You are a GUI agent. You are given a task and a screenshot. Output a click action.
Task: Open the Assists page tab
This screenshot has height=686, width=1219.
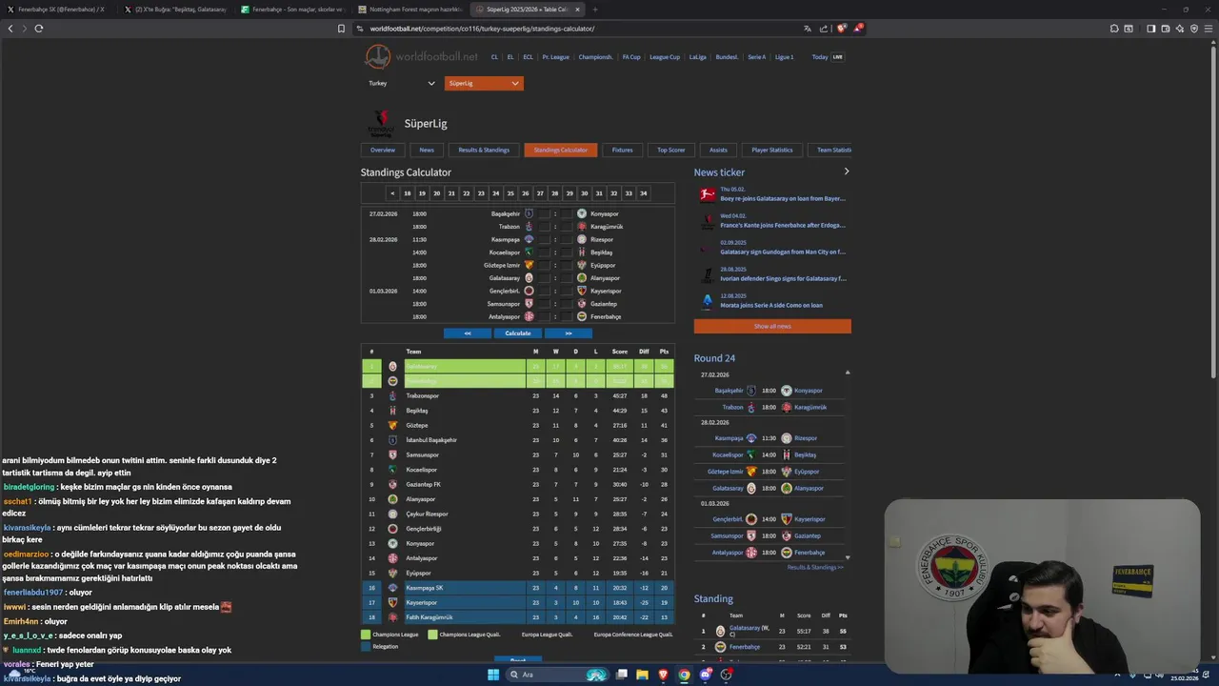pyautogui.click(x=718, y=150)
